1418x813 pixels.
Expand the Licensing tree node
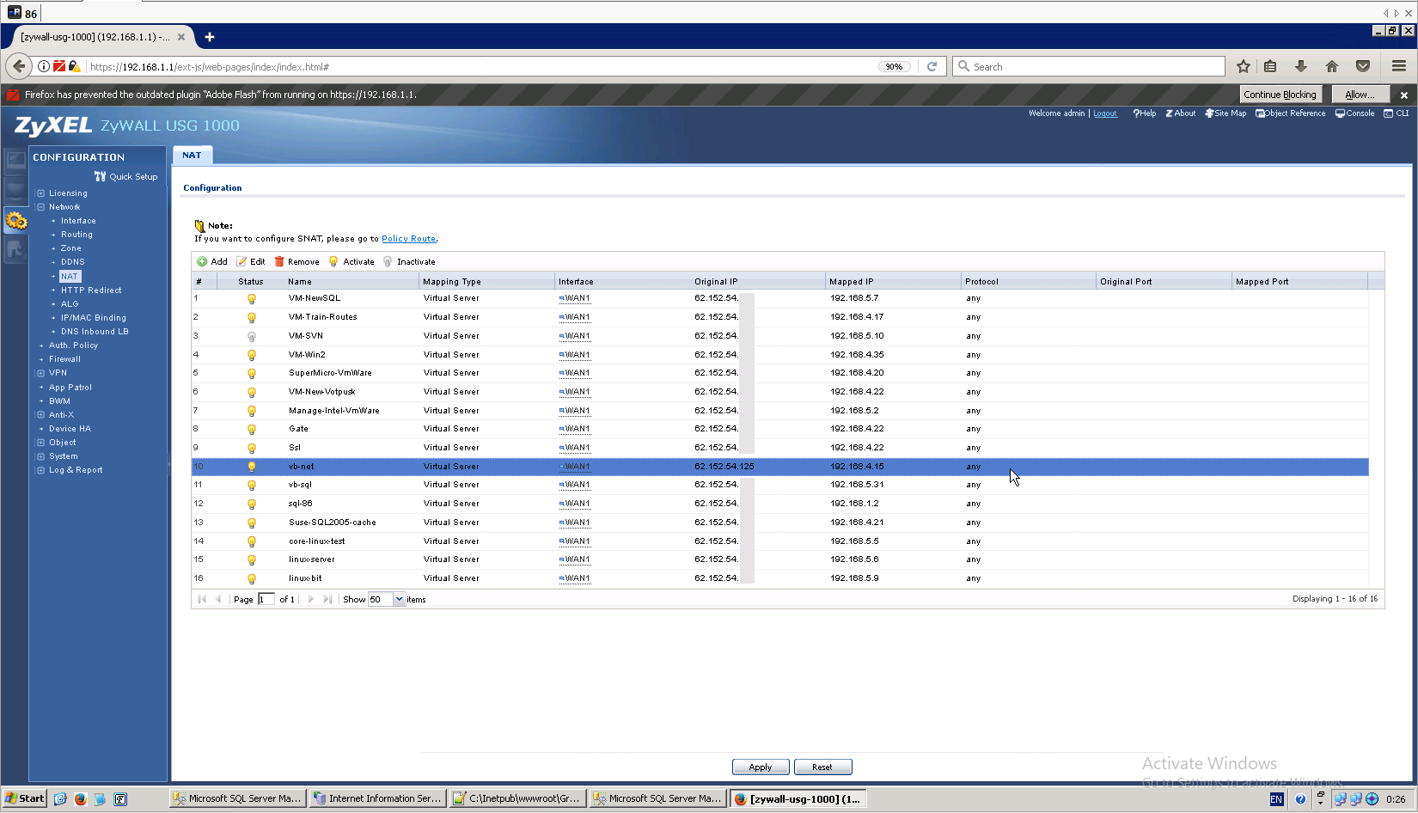[40, 193]
